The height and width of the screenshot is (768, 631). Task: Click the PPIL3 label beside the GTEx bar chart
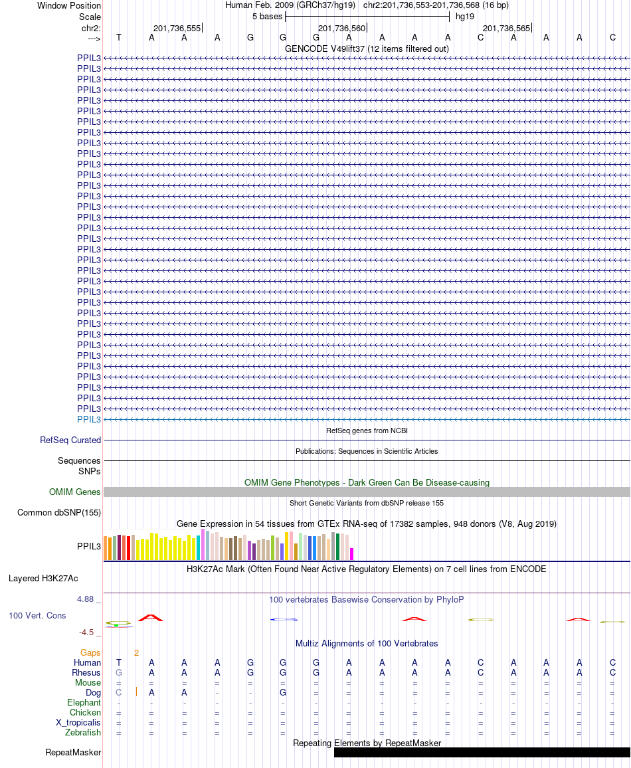[x=88, y=546]
